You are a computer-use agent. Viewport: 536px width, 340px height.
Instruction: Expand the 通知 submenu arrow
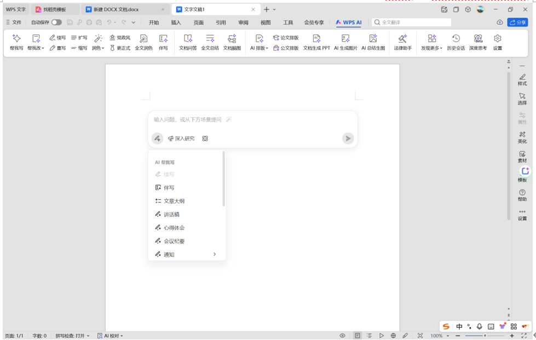tap(214, 254)
